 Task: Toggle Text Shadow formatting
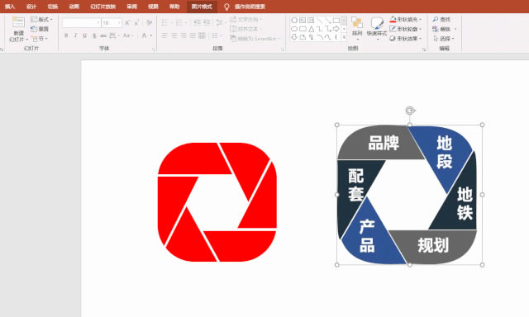(94, 35)
